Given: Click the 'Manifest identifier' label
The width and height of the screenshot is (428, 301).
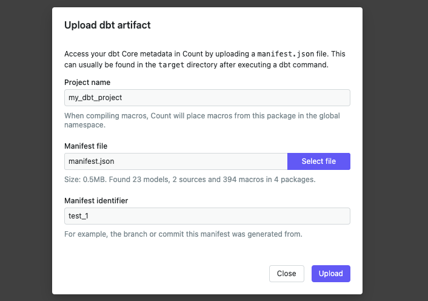Looking at the screenshot, I should 96,201.
